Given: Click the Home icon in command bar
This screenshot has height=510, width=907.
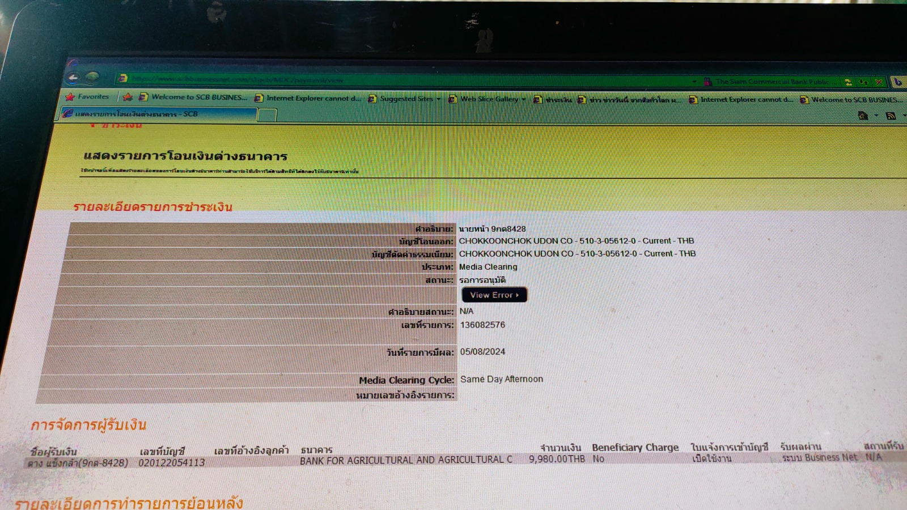Looking at the screenshot, I should [x=863, y=116].
